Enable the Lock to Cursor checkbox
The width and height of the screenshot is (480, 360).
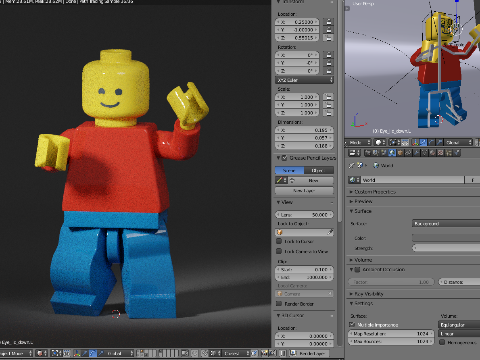click(279, 241)
